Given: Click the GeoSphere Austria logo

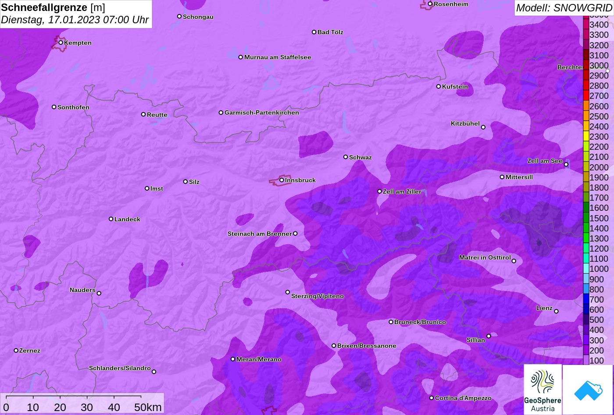Looking at the screenshot, I should [x=543, y=389].
